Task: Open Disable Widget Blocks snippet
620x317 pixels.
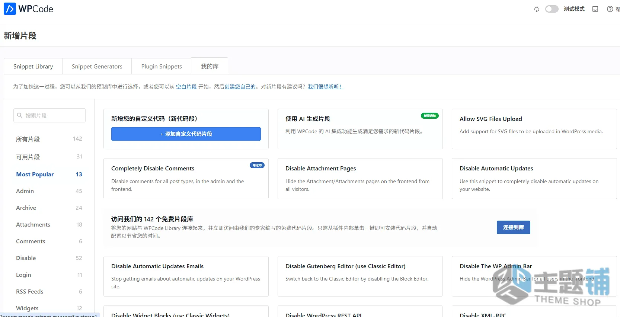Action: click(x=186, y=312)
